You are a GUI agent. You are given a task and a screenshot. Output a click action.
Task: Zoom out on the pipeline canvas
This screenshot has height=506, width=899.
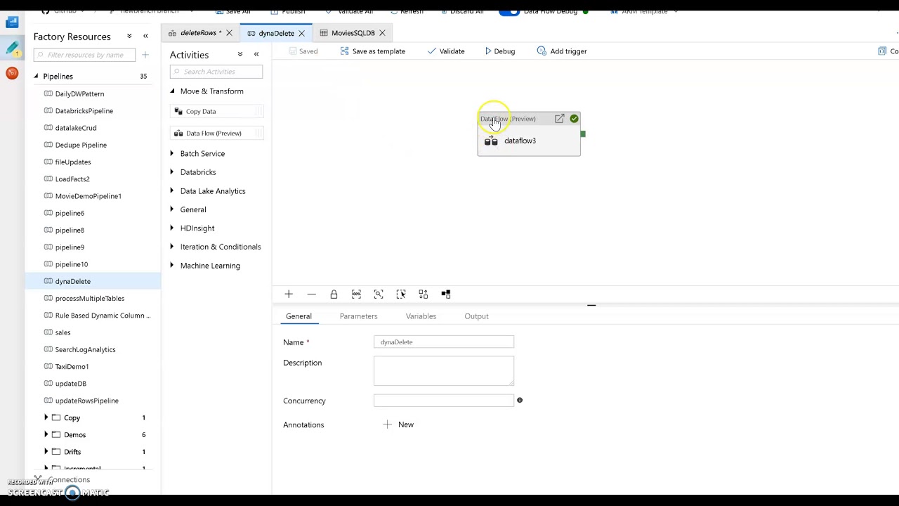point(312,294)
